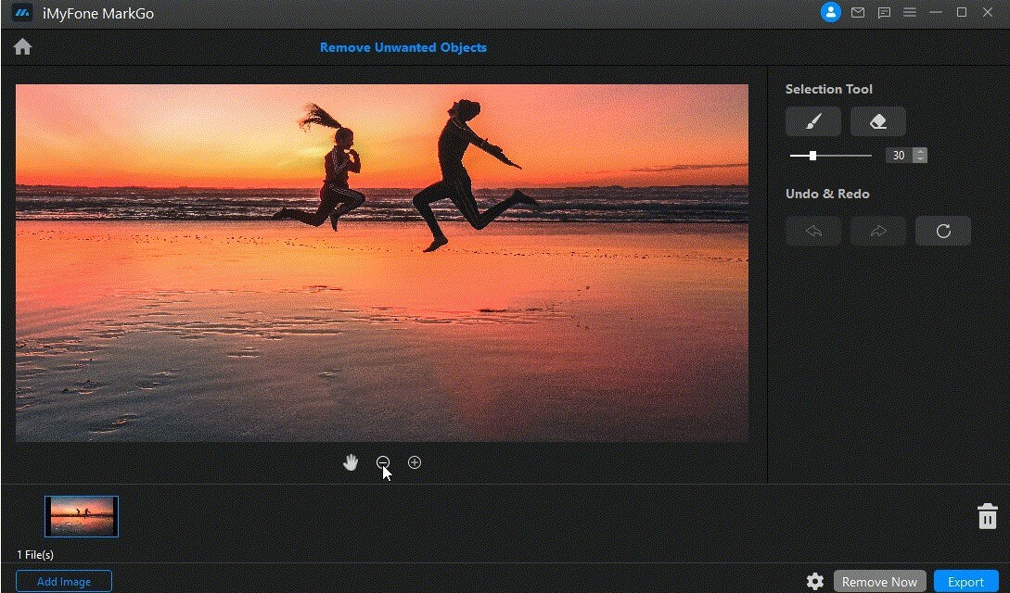The width and height of the screenshot is (1010, 593).
Task: Click the 1 File(s) count label
Action: (x=35, y=554)
